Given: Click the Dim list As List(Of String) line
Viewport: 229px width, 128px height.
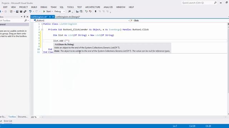Looking at the screenshot, I should (x=83, y=35).
